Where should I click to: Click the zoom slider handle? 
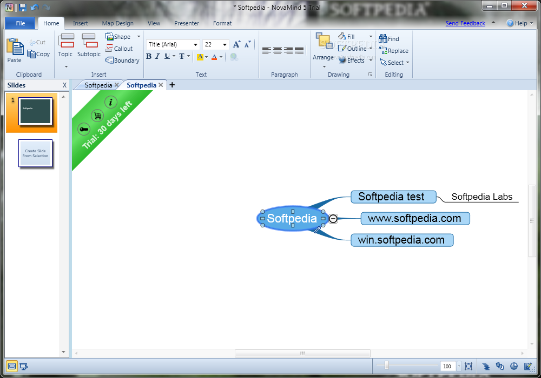(x=387, y=366)
